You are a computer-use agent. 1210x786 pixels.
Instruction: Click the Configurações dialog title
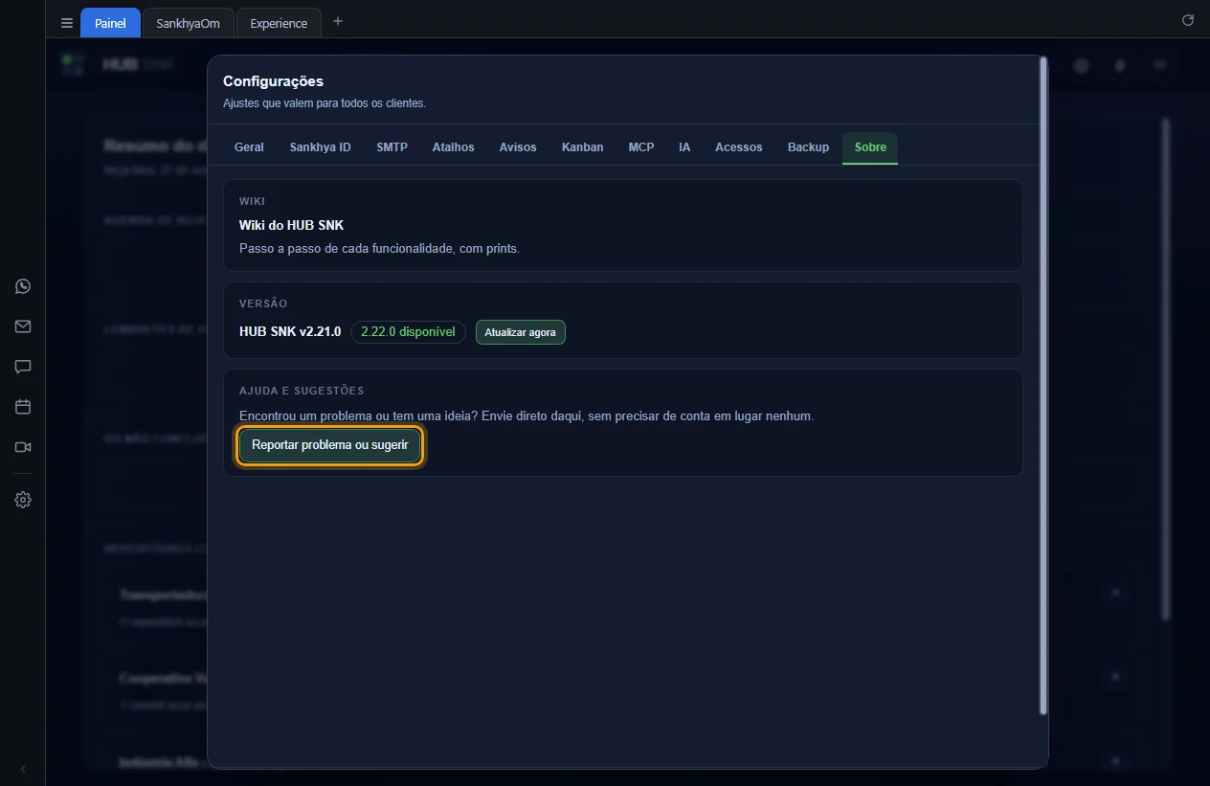tap(273, 81)
